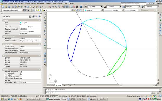Toggle ОРТО mode in status bar
162x101 pixels.
[47, 96]
